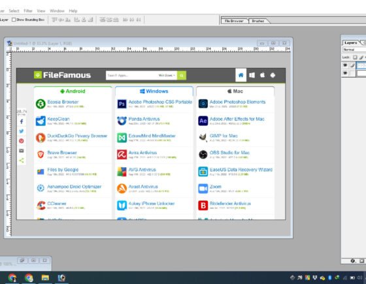Screen dimensions: 366x284
Task: Click the align horizontal centers icon
Action: (x=84, y=20)
